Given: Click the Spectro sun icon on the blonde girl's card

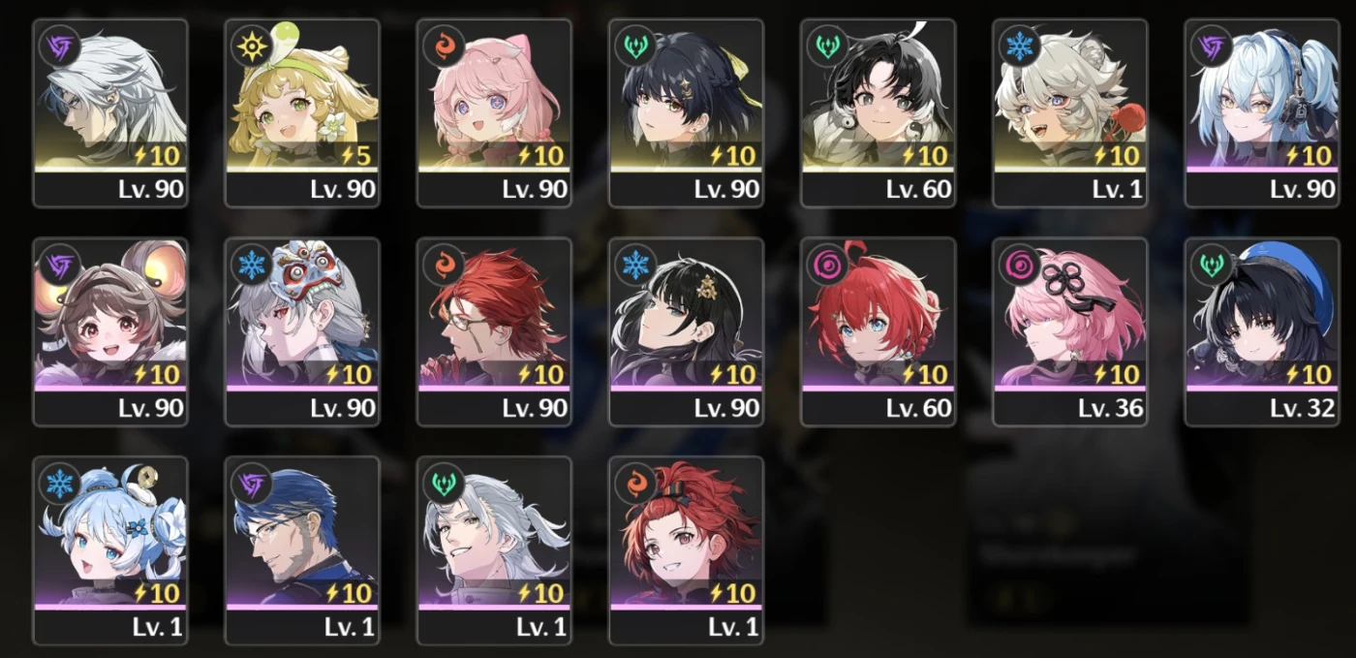Looking at the screenshot, I should tap(251, 46).
